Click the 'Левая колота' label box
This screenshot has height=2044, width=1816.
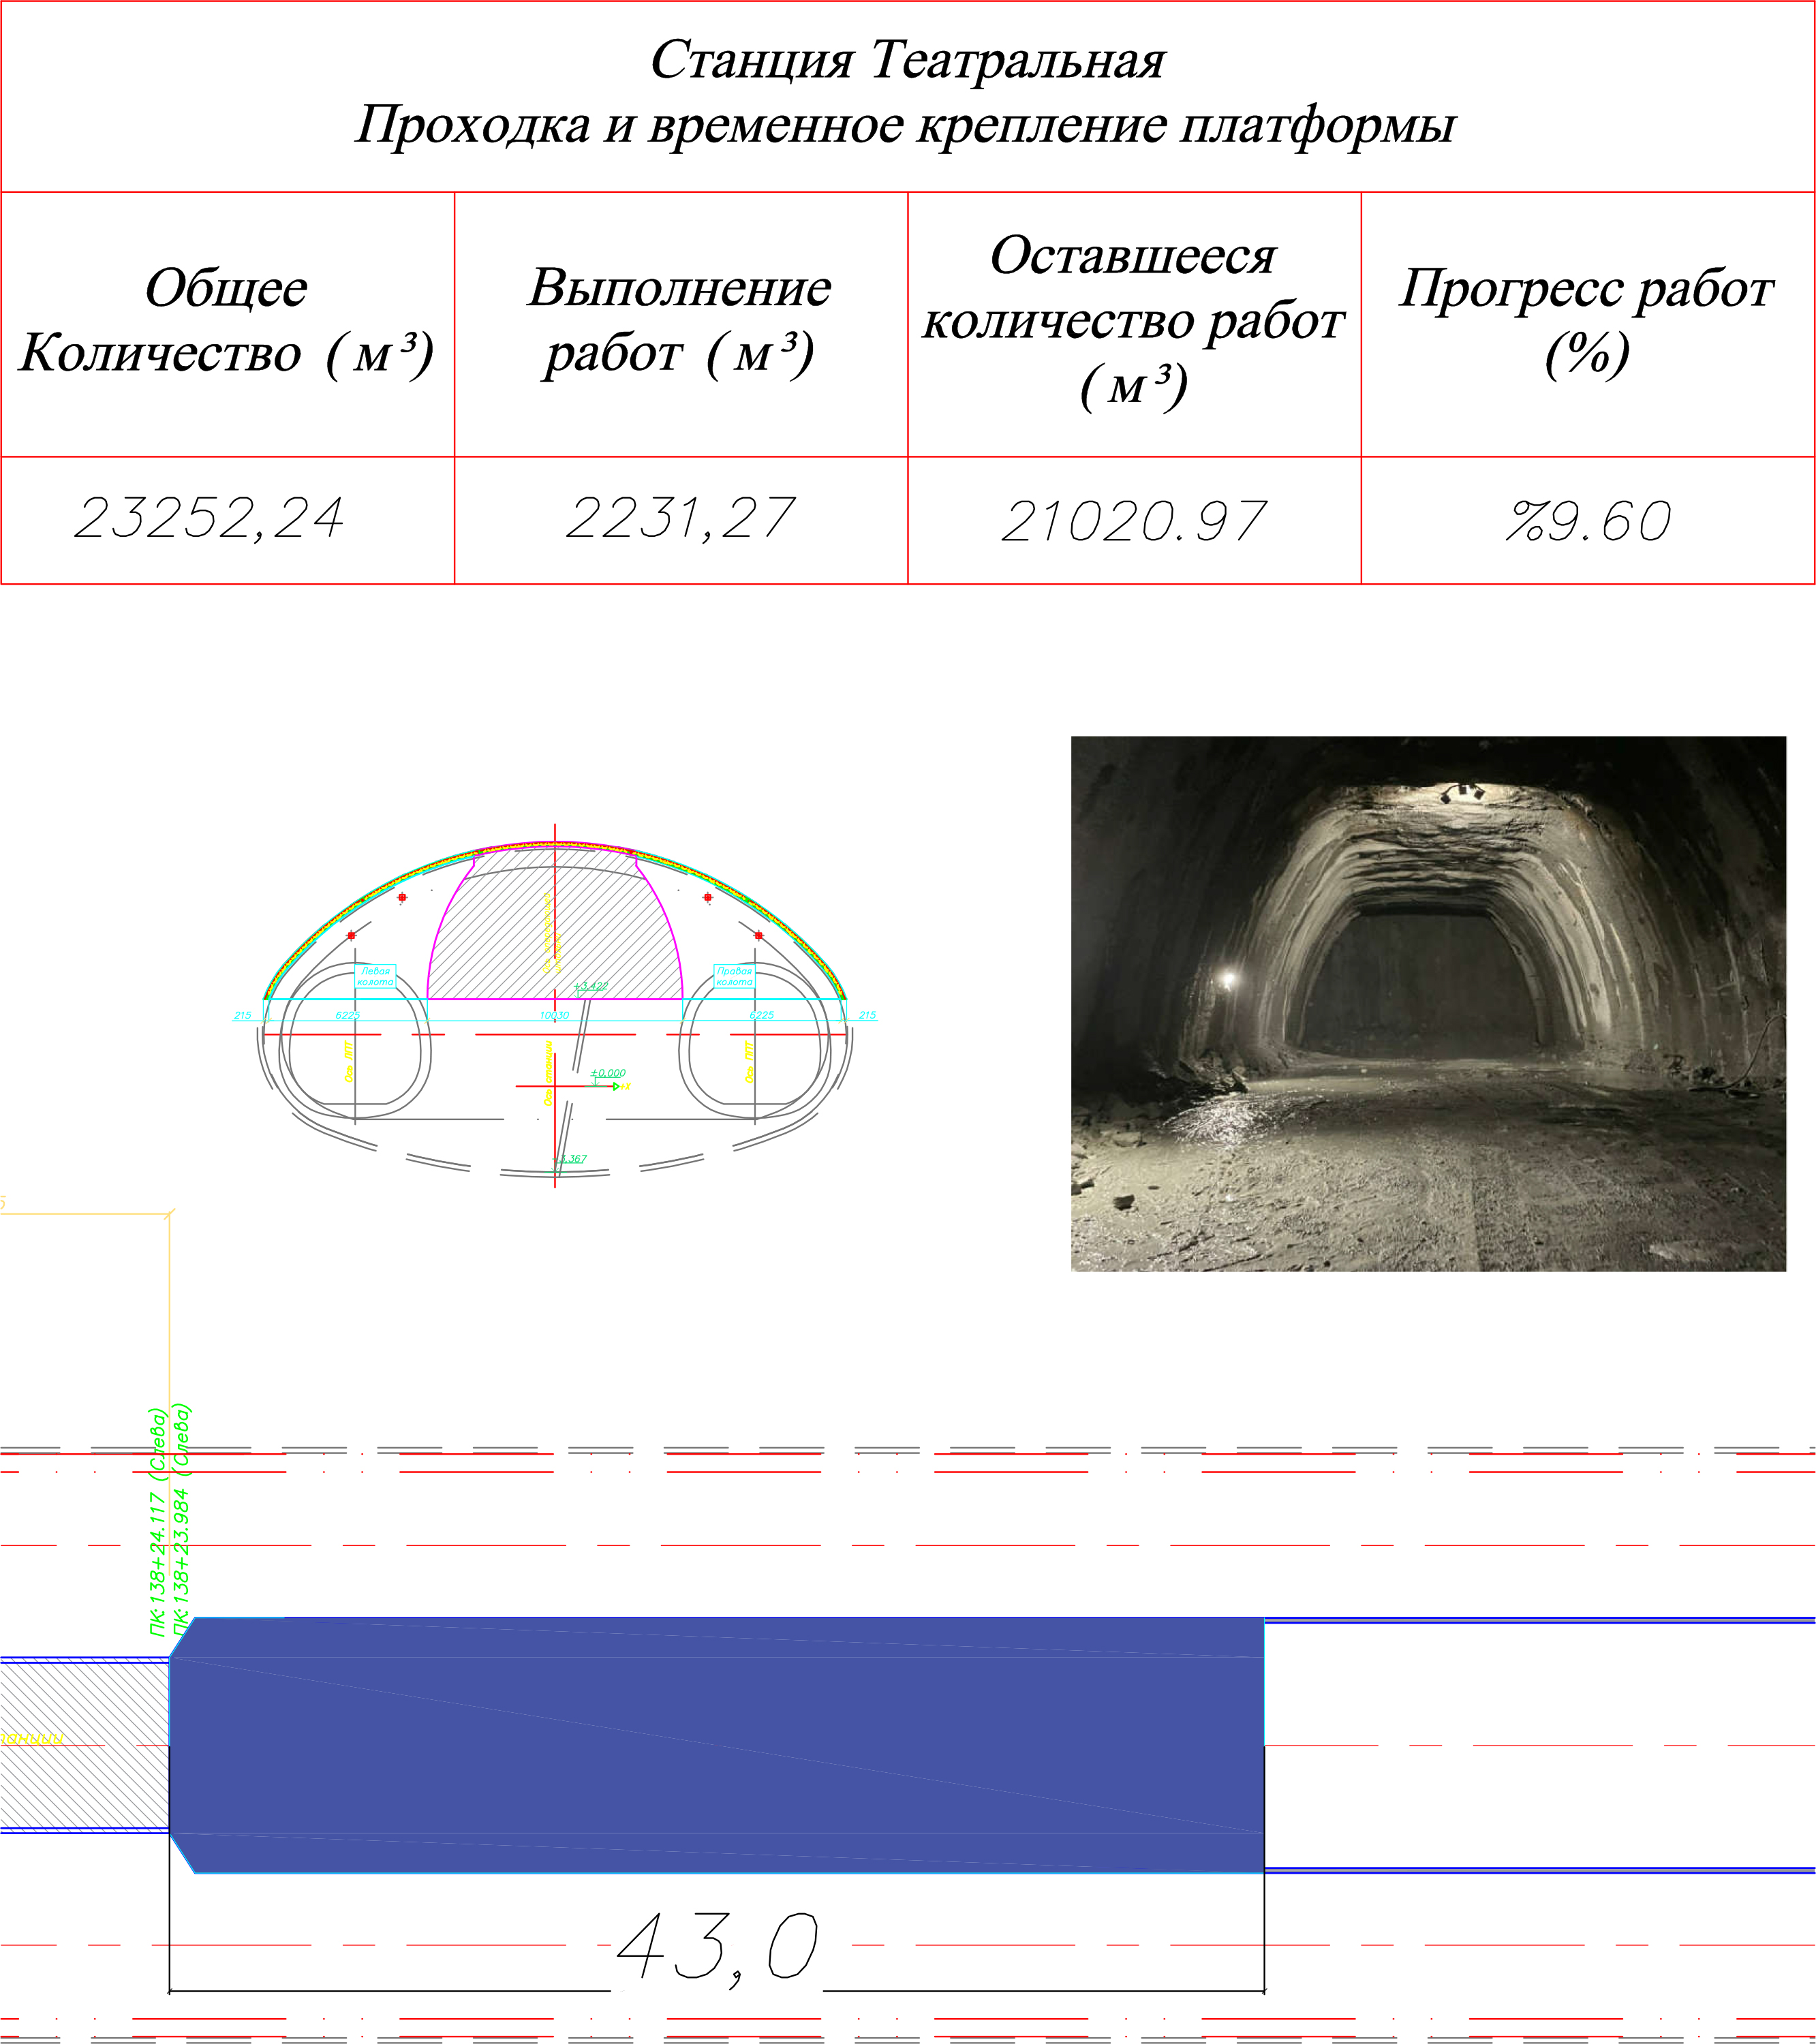click(x=376, y=977)
